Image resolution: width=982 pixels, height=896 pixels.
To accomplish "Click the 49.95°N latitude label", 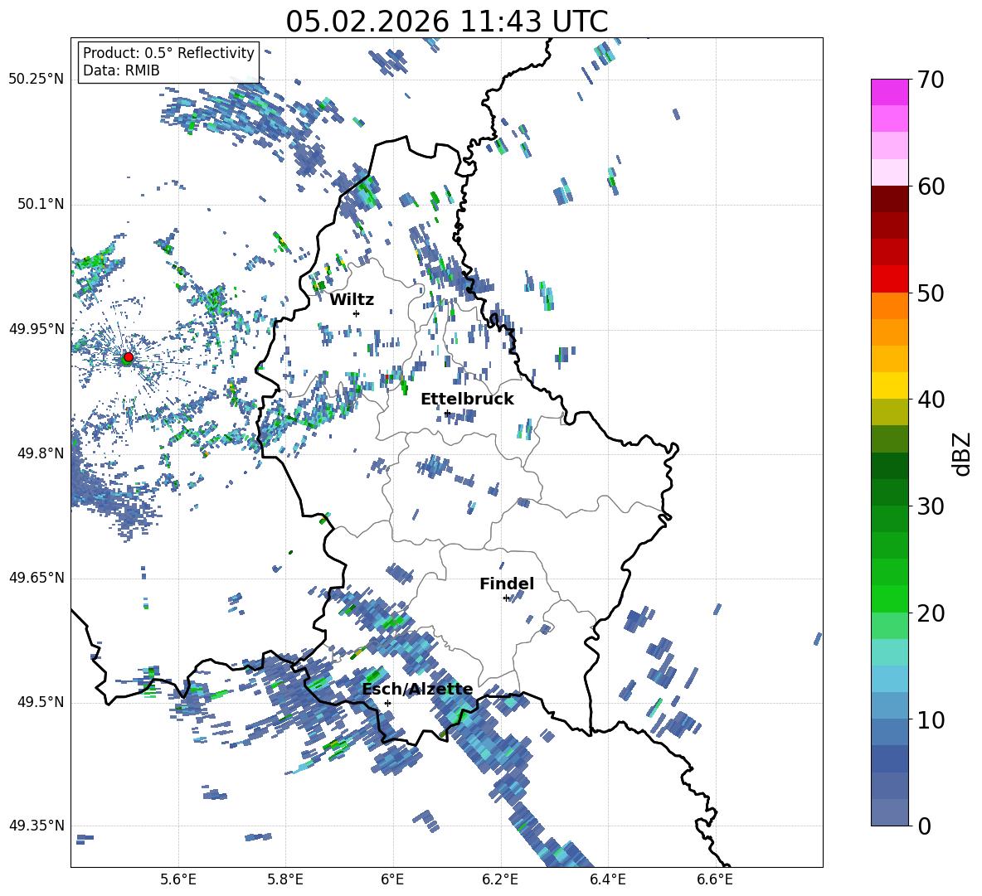I will click(x=36, y=328).
